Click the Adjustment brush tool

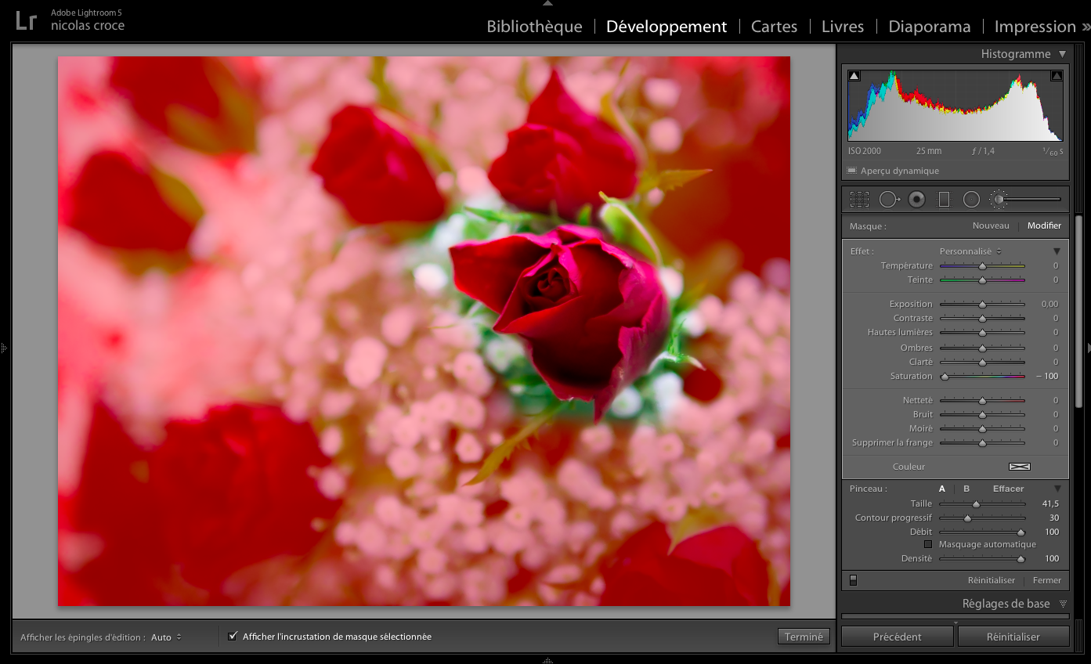point(999,200)
